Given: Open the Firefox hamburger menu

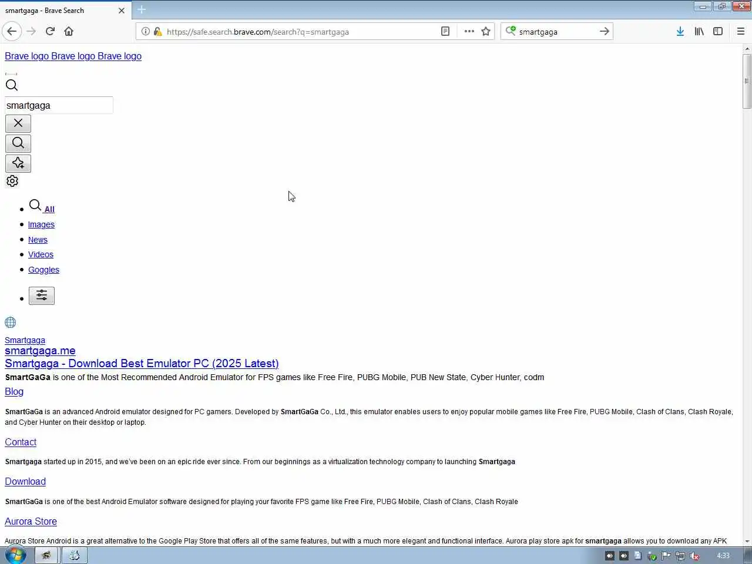Looking at the screenshot, I should [x=740, y=31].
